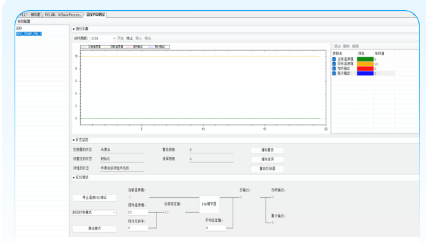Open the 自动控制模式 dropdown

(94, 212)
